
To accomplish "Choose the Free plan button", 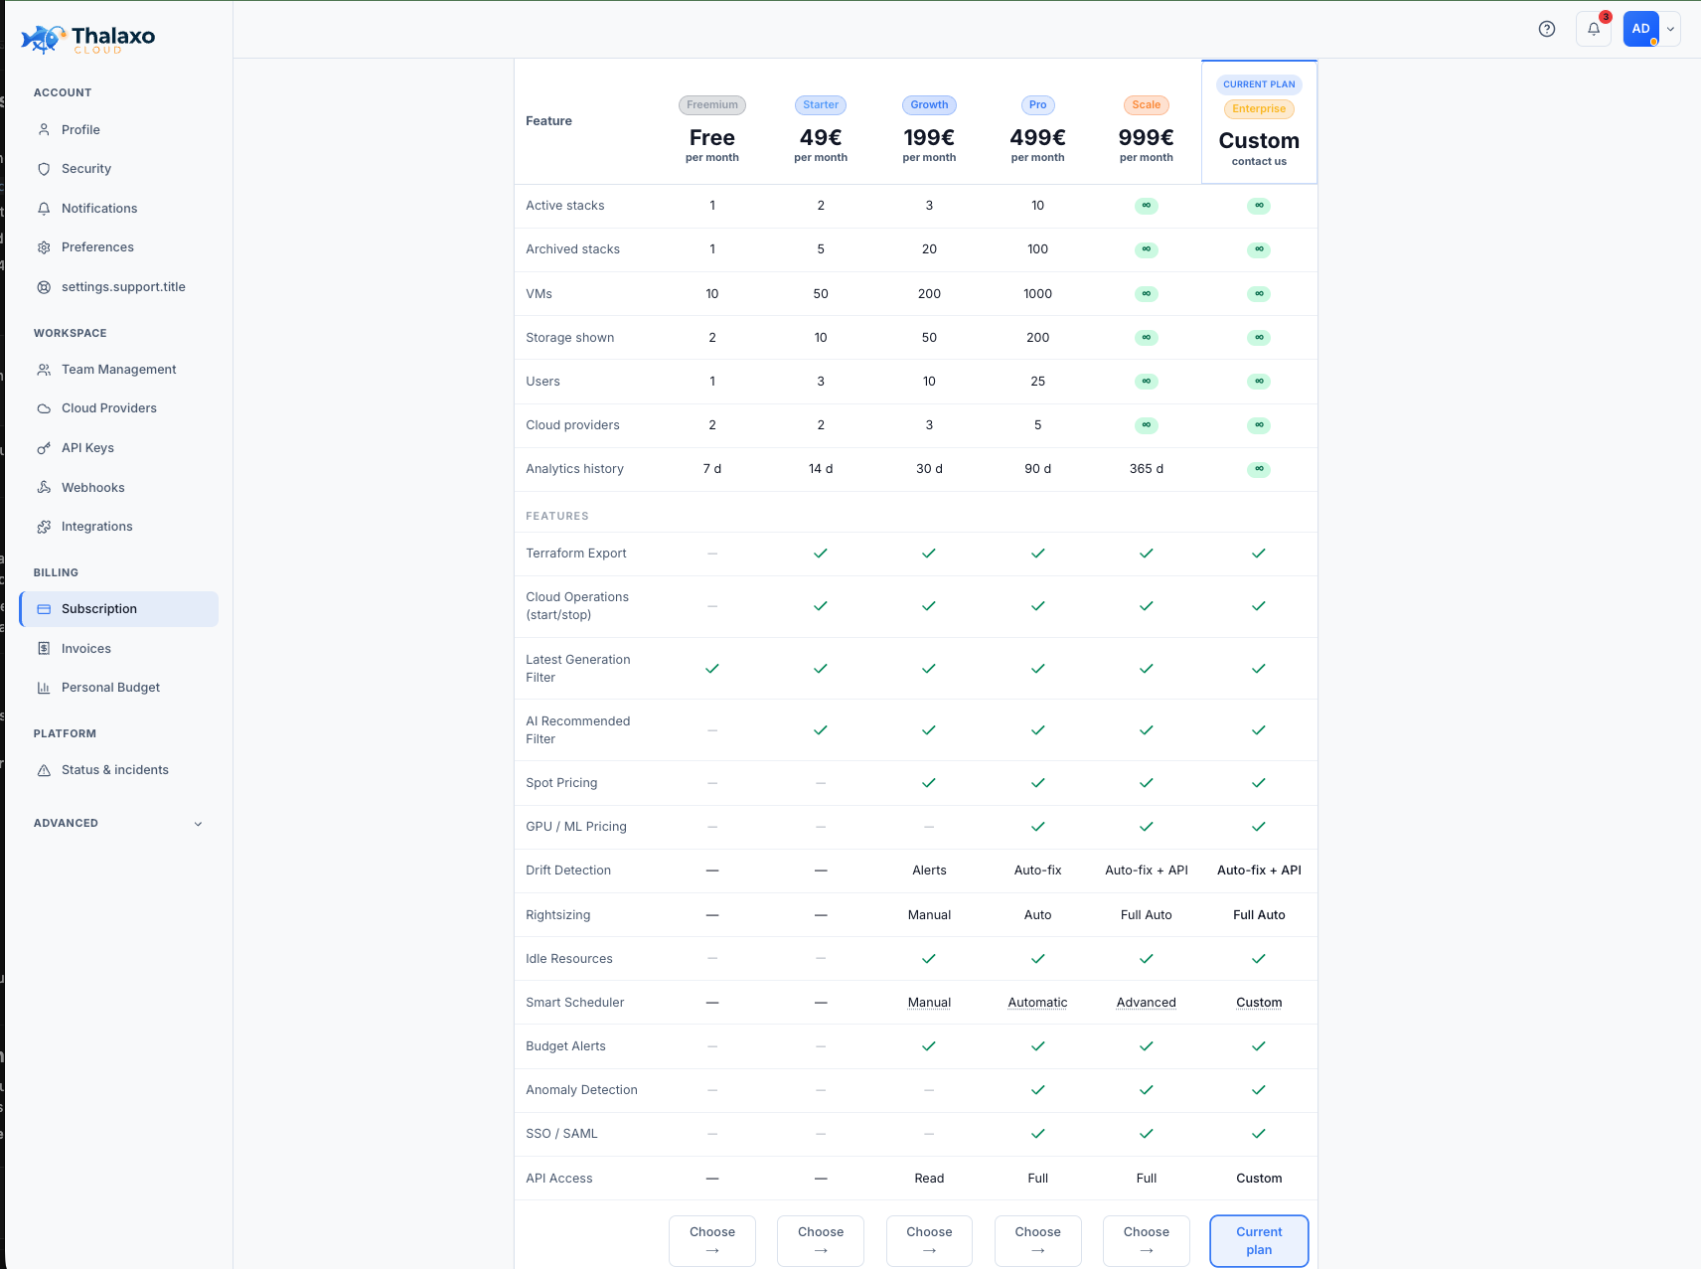I will pyautogui.click(x=712, y=1241).
